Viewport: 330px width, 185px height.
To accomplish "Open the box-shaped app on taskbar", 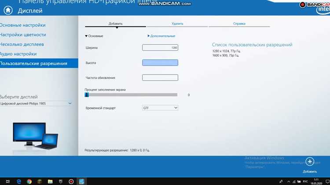I will click(x=40, y=181).
